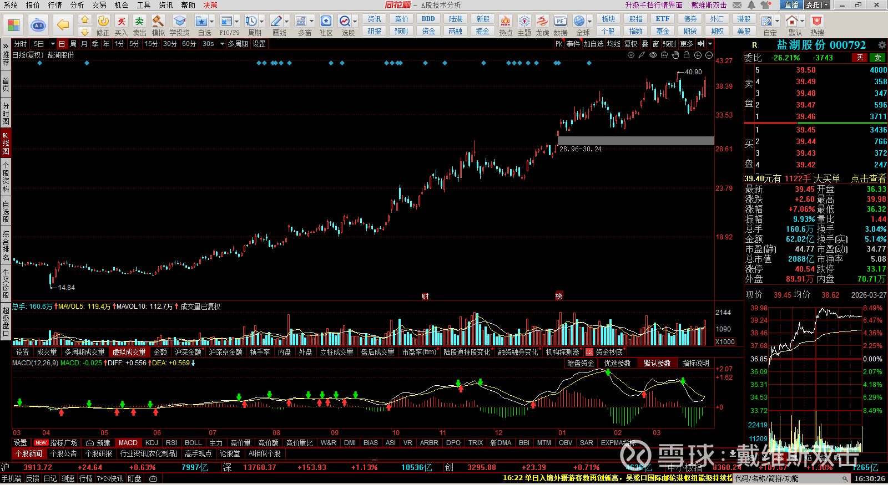Image resolution: width=888 pixels, height=485 pixels.
Task: Switch to the KDJ indicator tab
Action: [x=152, y=443]
